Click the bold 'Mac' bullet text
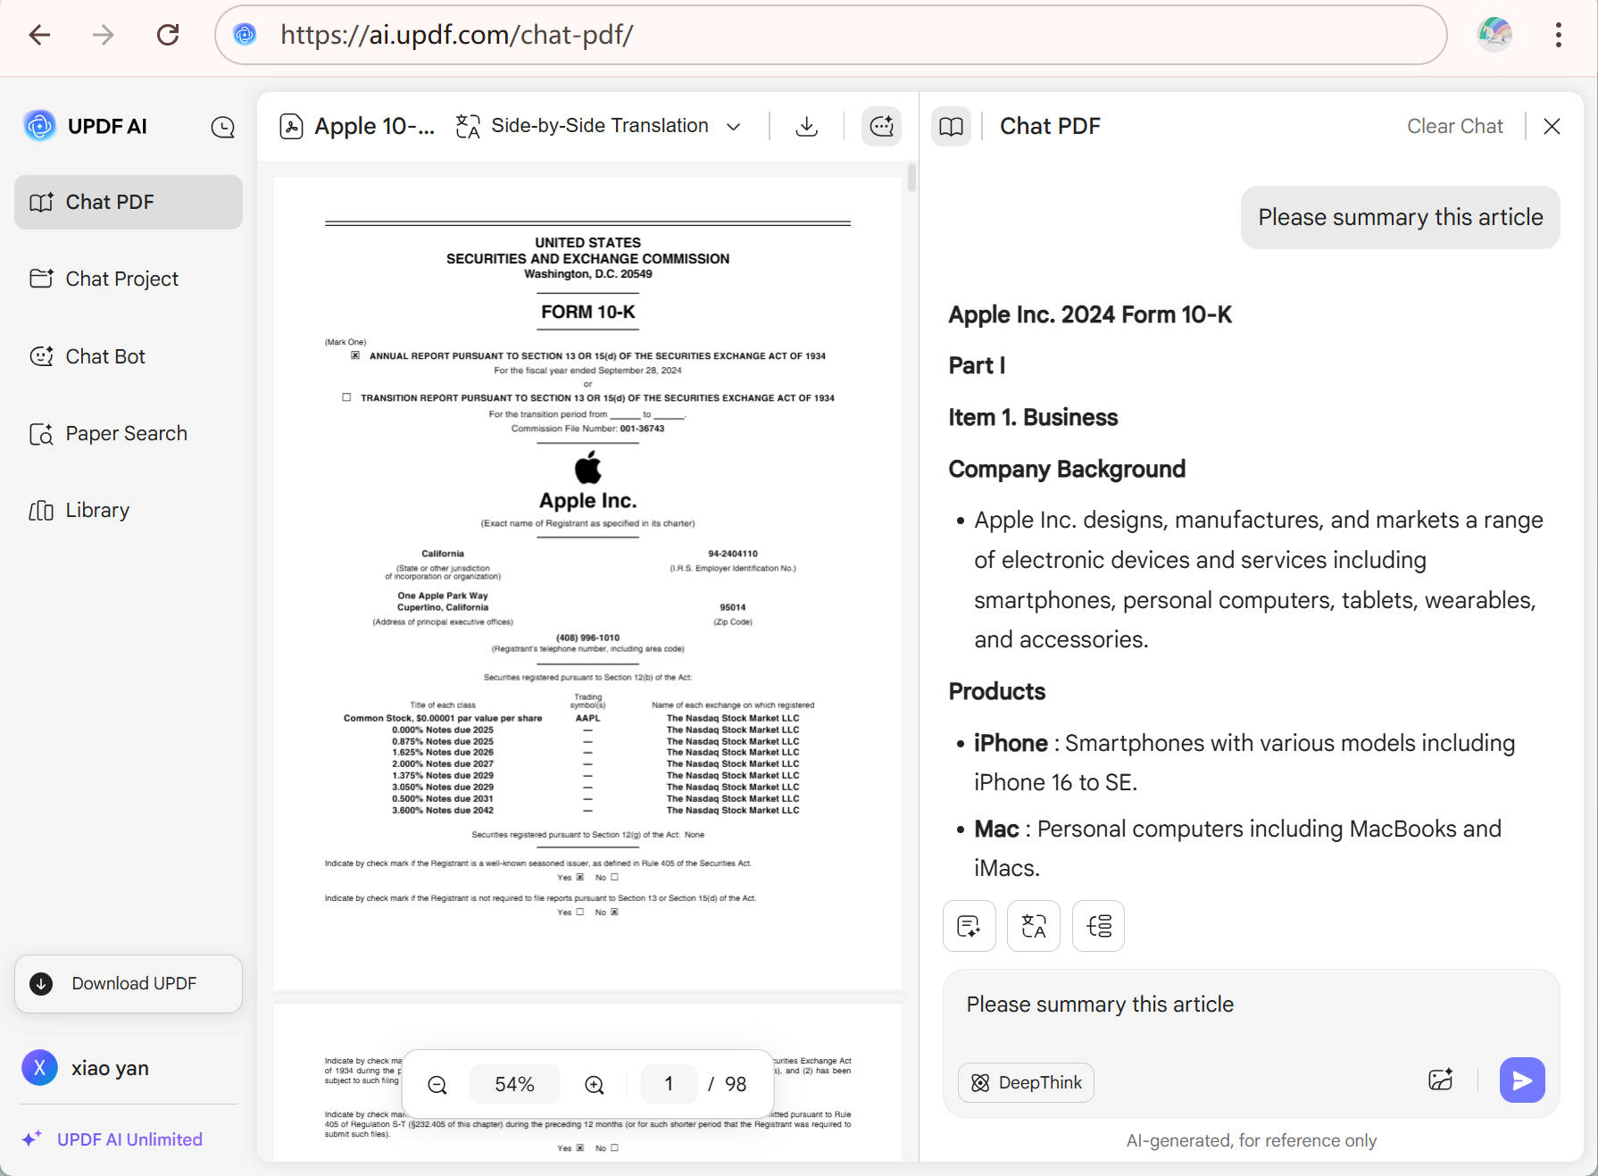 pos(996,829)
